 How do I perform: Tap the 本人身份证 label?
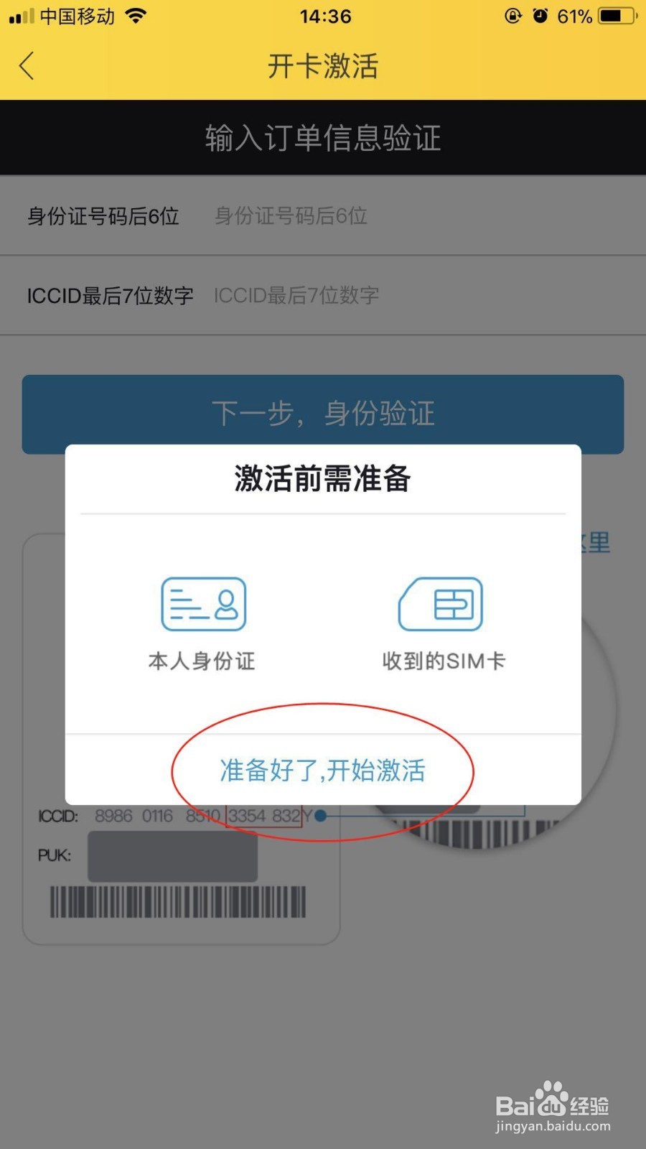pos(202,661)
